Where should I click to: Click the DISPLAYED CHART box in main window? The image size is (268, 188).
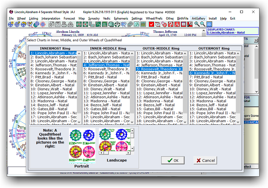[x=233, y=31]
